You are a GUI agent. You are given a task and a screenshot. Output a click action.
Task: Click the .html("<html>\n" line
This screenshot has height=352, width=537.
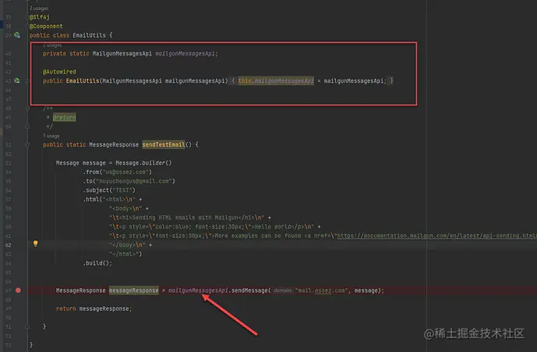tap(112, 199)
